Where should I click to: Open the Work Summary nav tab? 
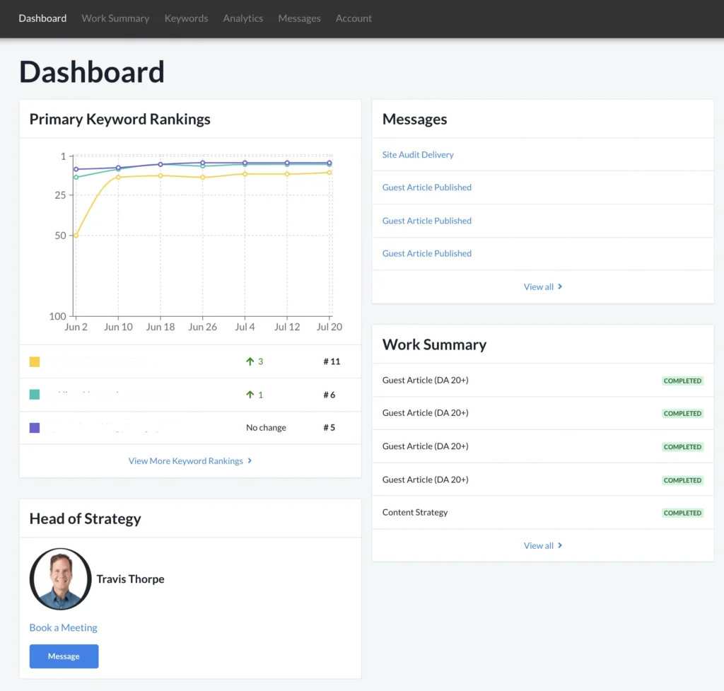click(115, 18)
